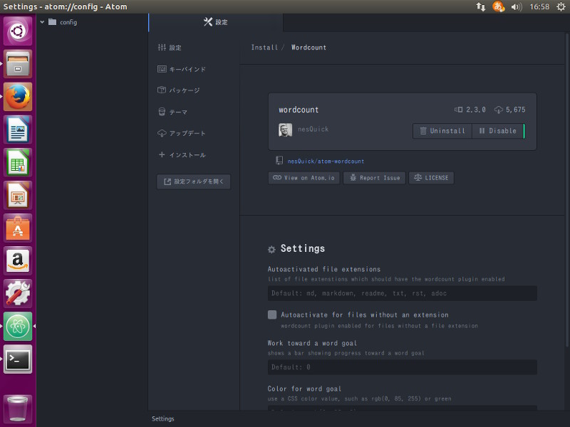This screenshot has width=570, height=427.
Task: Click the Wordcount breadcrumb text
Action: click(x=309, y=48)
